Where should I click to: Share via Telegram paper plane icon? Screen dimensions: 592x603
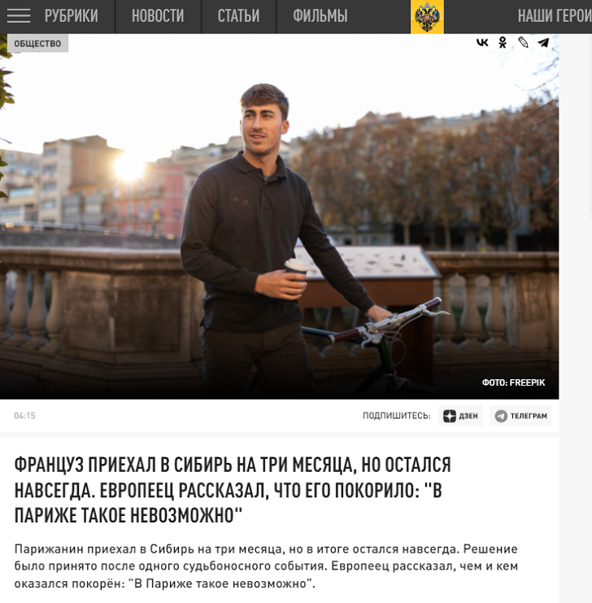coord(543,42)
